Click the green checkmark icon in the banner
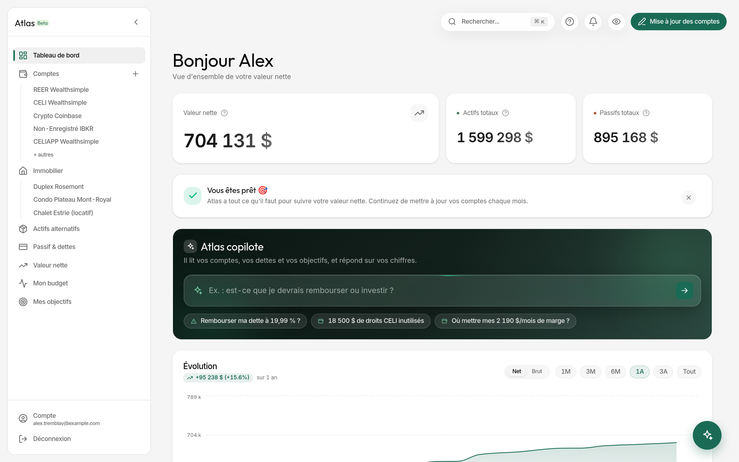 (193, 196)
